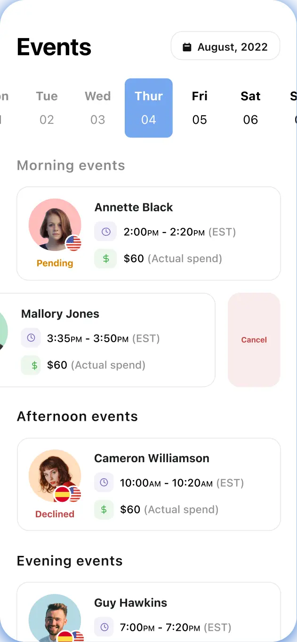Click the calendar icon beside August, 2022

click(187, 47)
